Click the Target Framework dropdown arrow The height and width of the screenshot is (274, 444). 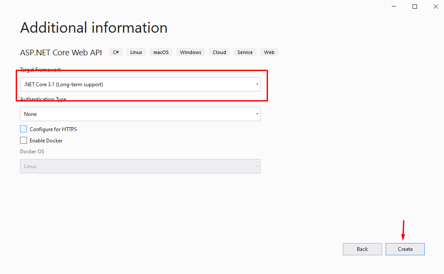click(257, 84)
